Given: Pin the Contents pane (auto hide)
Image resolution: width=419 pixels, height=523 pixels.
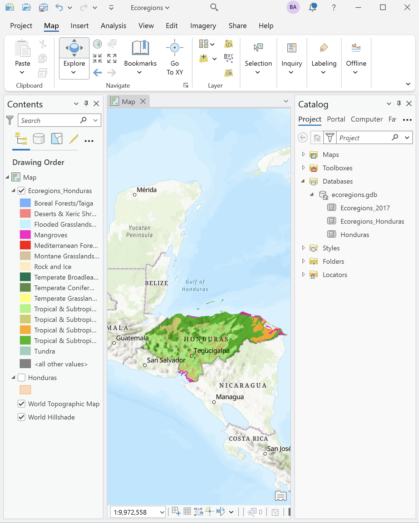Looking at the screenshot, I should click(x=86, y=103).
